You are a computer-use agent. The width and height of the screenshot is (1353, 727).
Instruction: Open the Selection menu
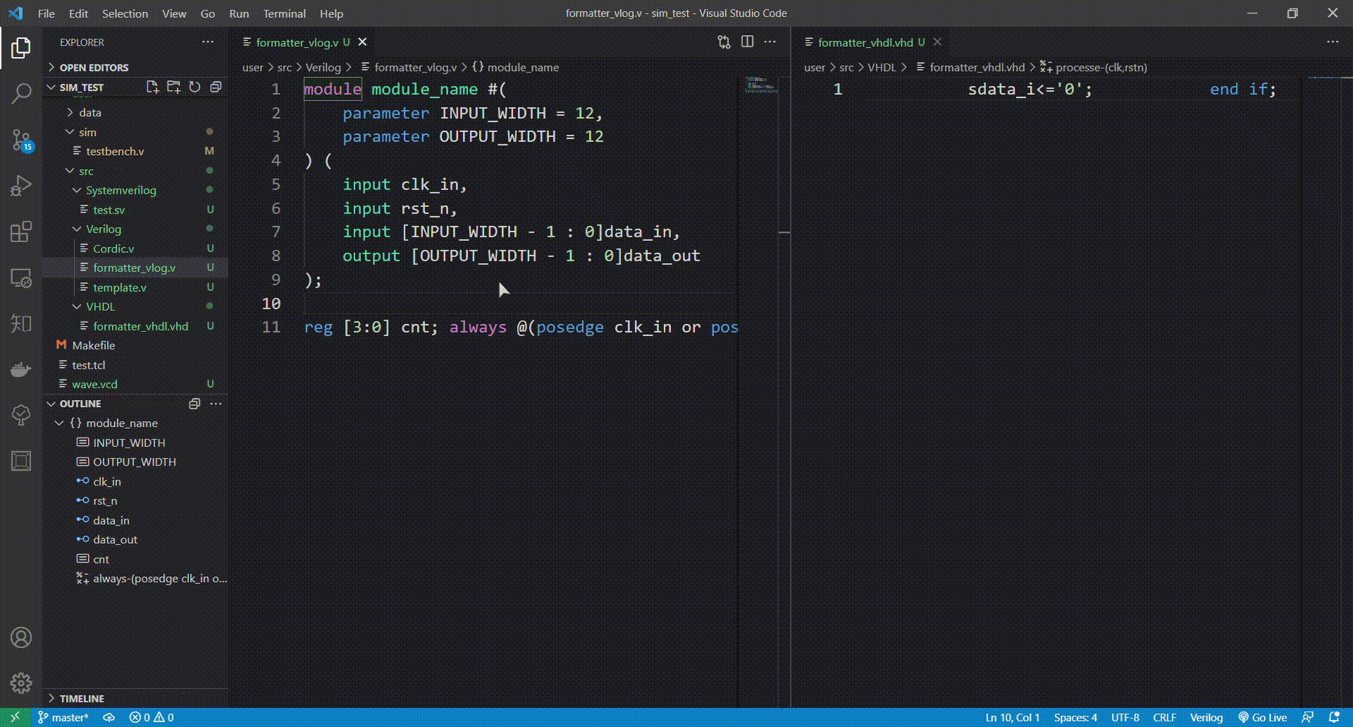[x=125, y=13]
